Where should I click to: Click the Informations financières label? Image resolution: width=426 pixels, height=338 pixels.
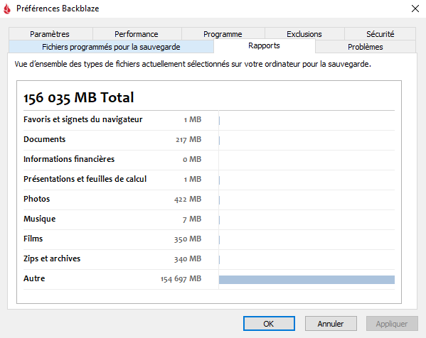pos(69,159)
